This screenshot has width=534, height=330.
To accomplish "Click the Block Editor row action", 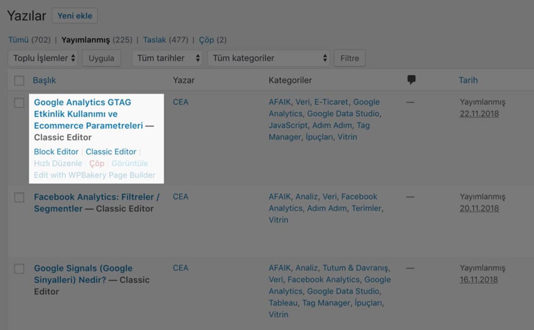I will click(56, 152).
